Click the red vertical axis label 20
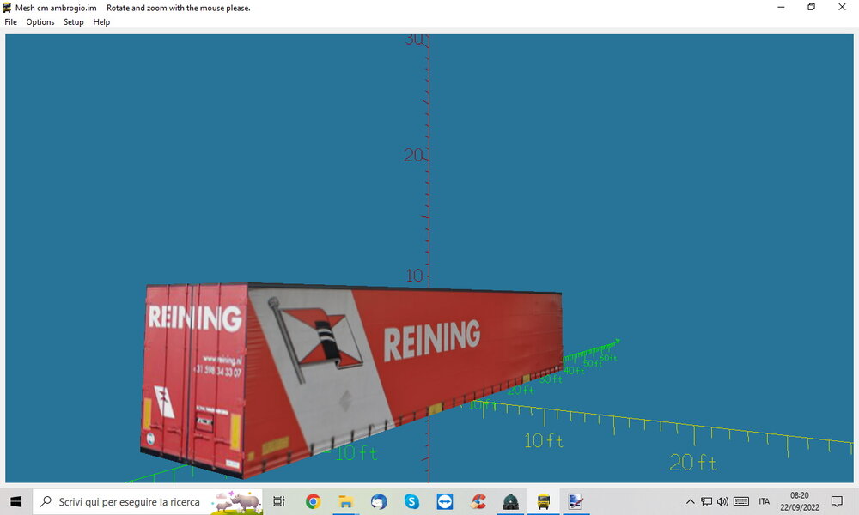This screenshot has height=515, width=859. point(414,155)
